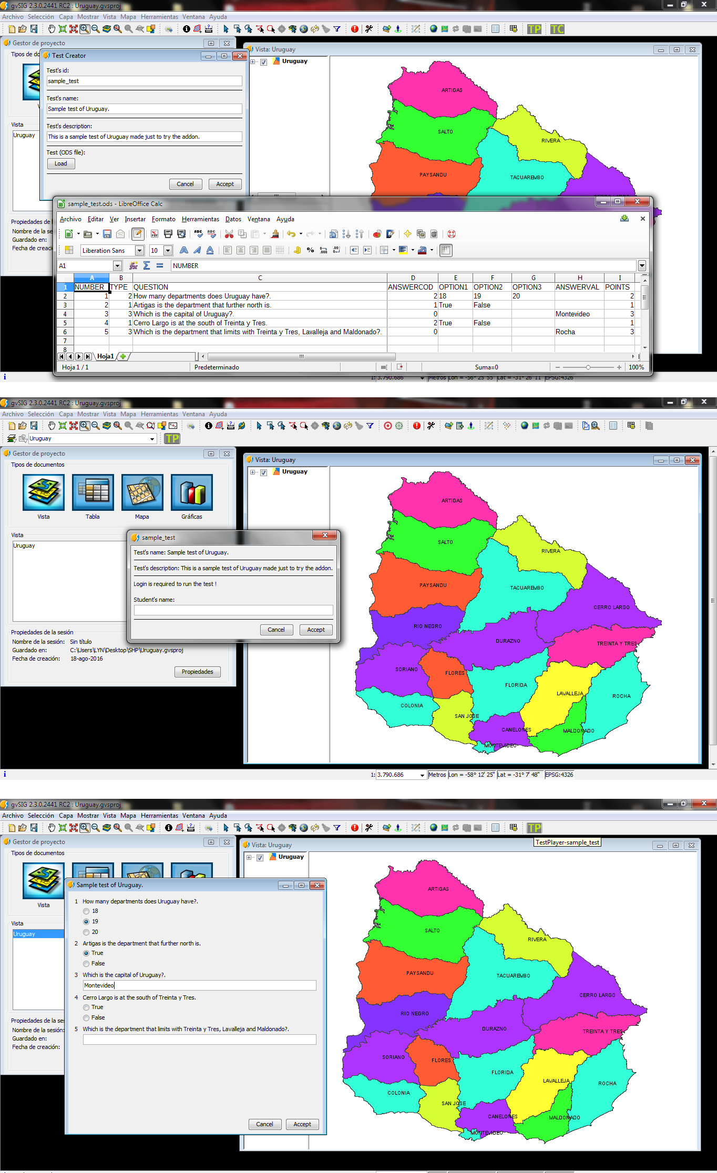Viewport: 717px width, 1173px height.
Task: Select the 18 radio button answer
Action: (86, 911)
